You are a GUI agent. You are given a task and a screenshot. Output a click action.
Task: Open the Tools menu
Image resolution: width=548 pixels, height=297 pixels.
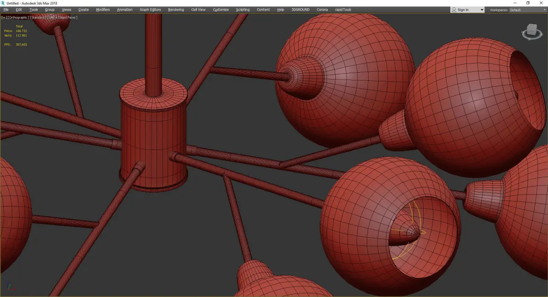34,10
